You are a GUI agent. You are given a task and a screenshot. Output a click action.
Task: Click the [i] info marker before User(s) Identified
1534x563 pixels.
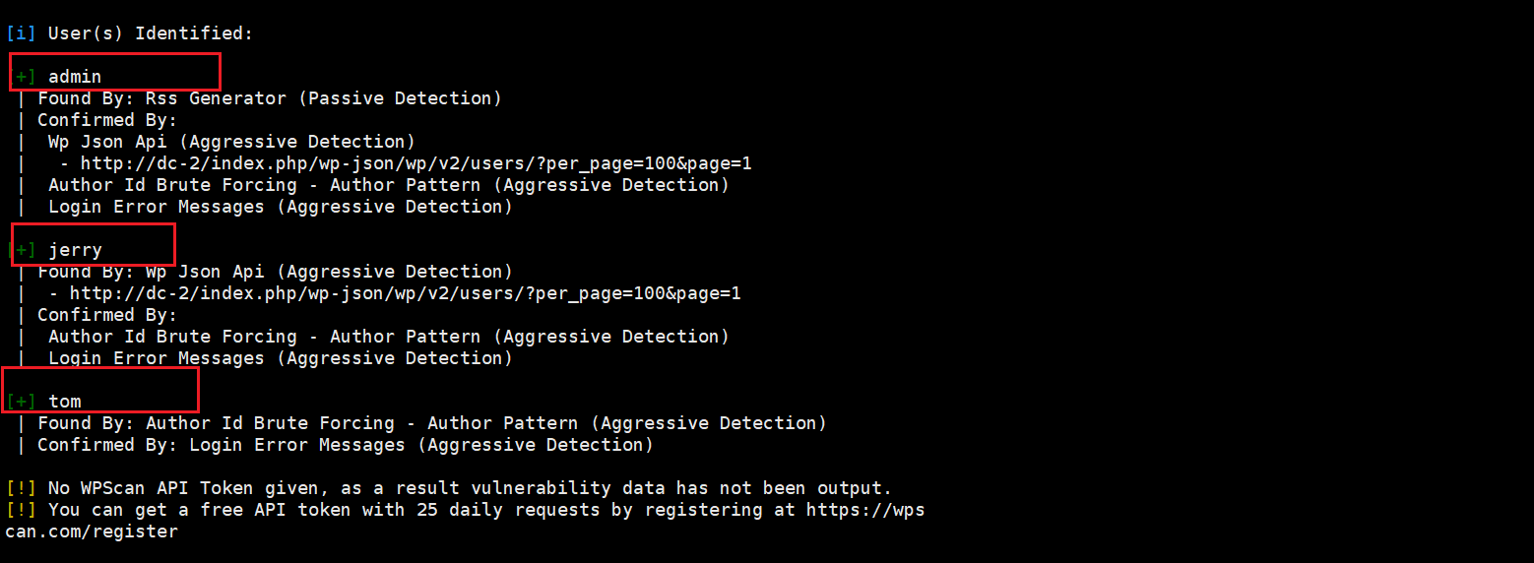21,33
